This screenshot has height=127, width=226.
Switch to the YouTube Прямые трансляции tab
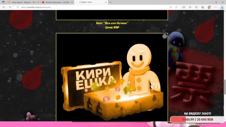coord(57,2)
